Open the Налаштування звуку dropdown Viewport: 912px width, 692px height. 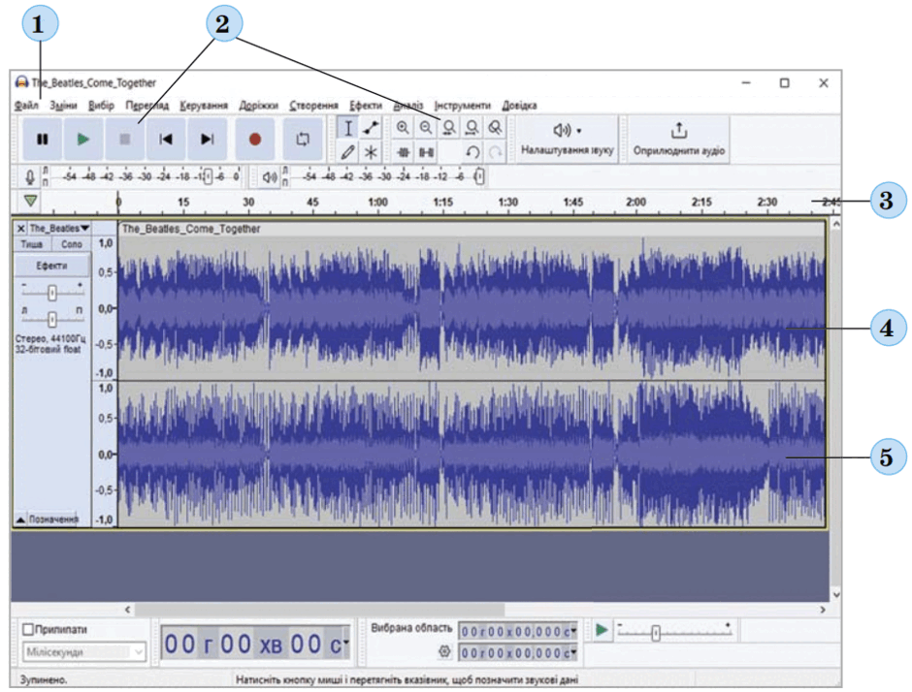[568, 140]
